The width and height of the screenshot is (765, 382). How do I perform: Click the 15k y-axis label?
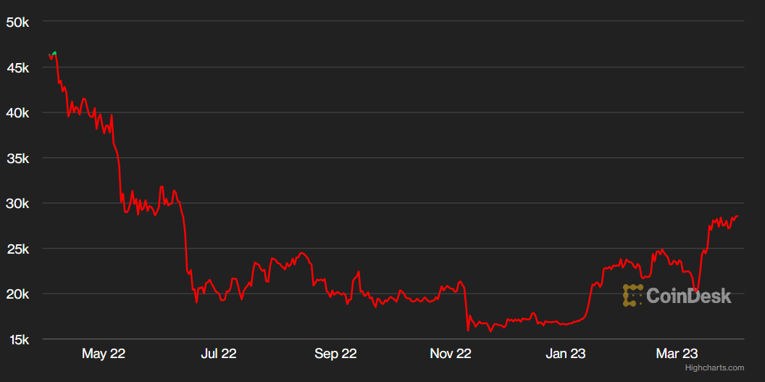pyautogui.click(x=17, y=339)
